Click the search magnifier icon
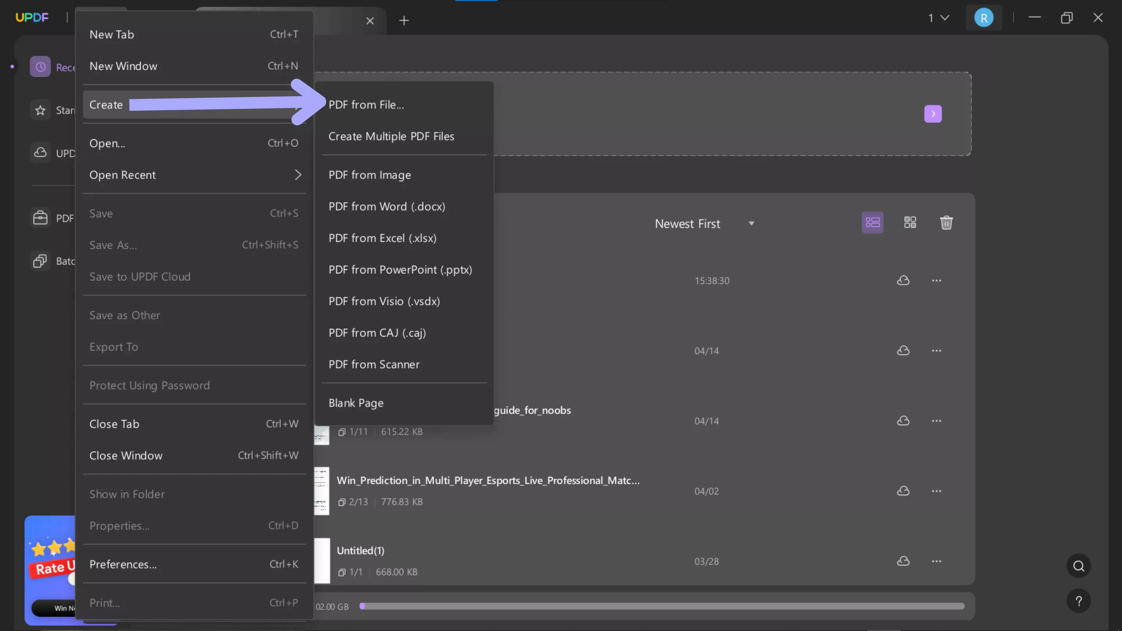The width and height of the screenshot is (1122, 631). tap(1078, 566)
